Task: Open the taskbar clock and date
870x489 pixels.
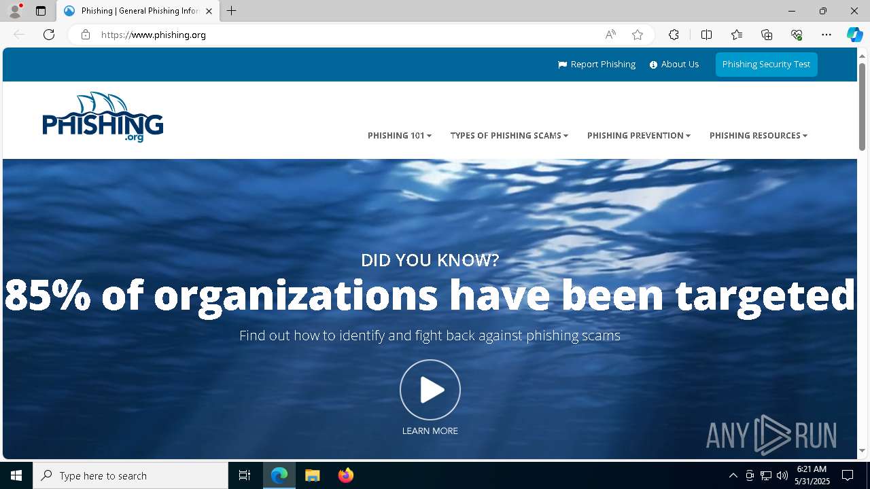Action: 812,475
